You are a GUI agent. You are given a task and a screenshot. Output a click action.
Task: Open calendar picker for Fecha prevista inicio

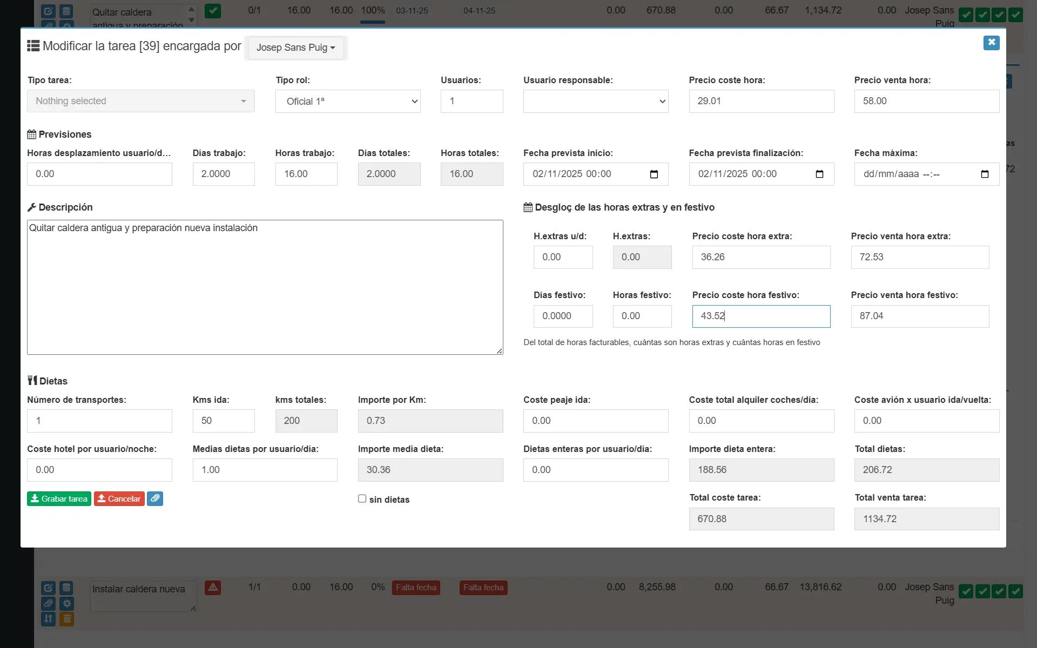[654, 174]
